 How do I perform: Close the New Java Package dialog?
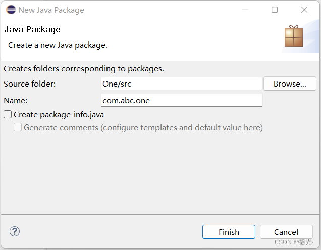click(x=304, y=10)
